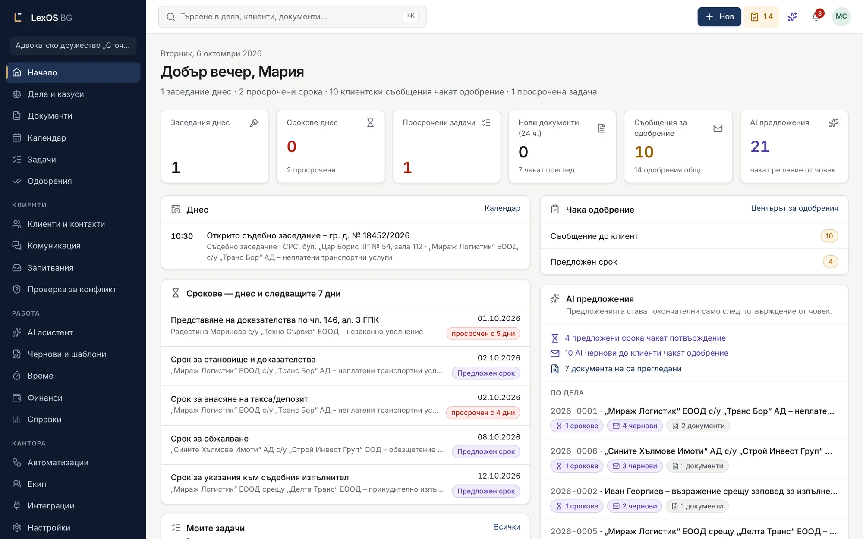Image resolution: width=863 pixels, height=539 pixels.
Task: Open notifications bell with 3 badge
Action: point(816,17)
